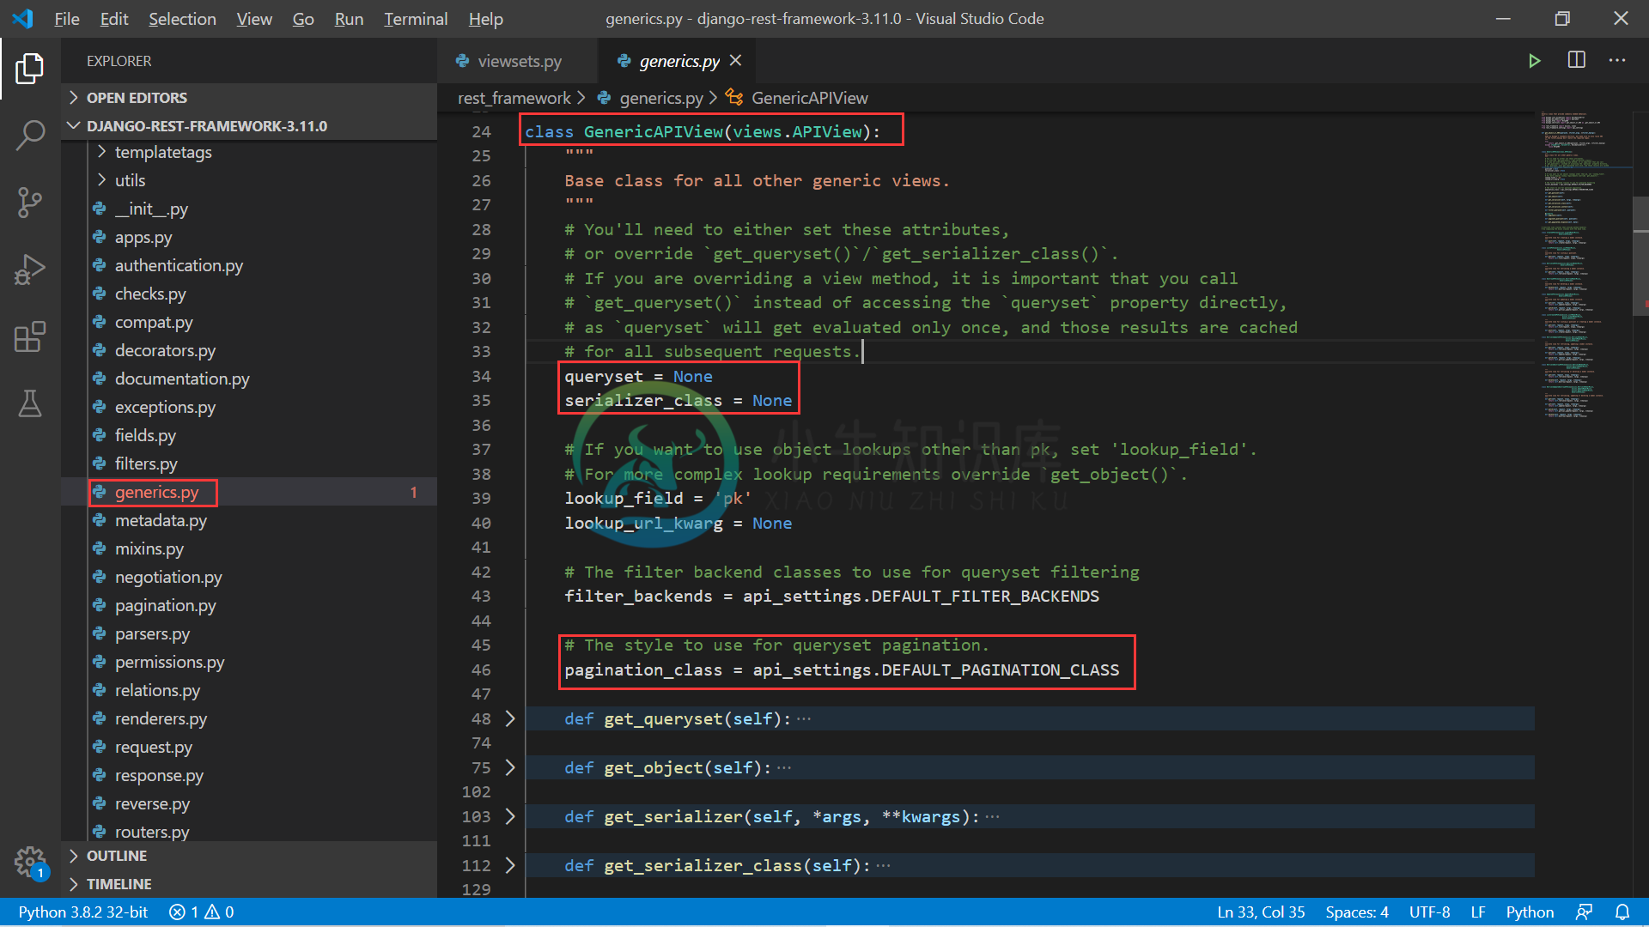
Task: Open errors and warnings count in status bar
Action: pos(202,912)
